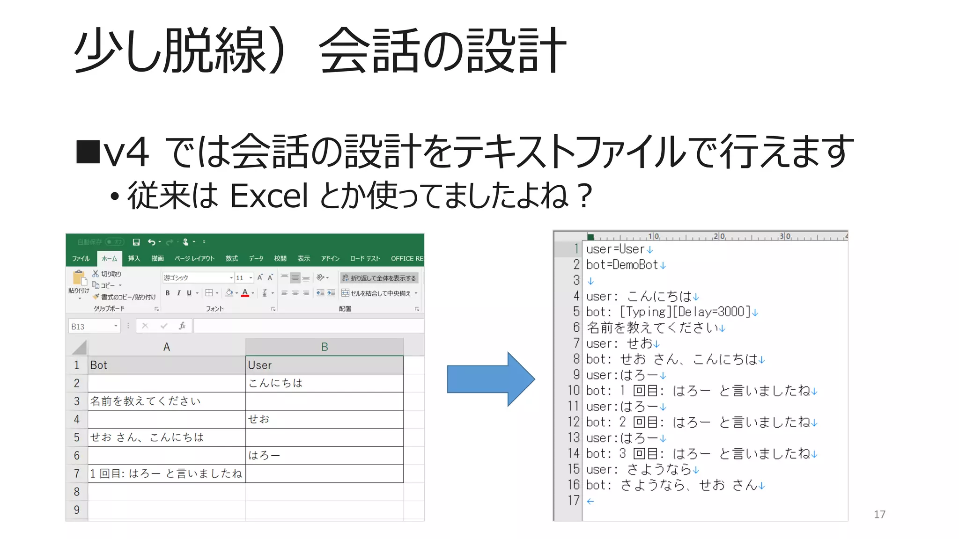Click cell containing 名前を教えてください

click(167, 401)
